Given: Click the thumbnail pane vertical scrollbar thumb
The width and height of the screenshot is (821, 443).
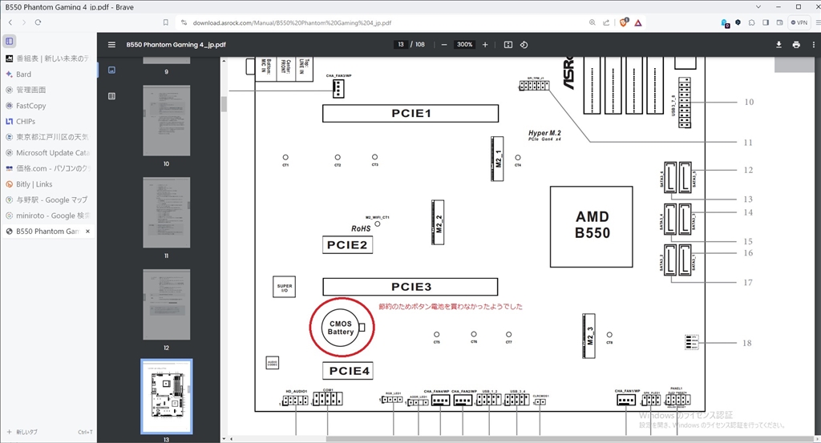Looking at the screenshot, I should (x=224, y=103).
